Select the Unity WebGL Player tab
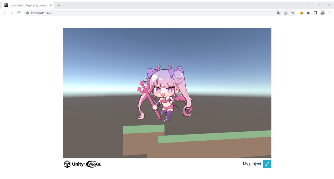The width and height of the screenshot is (334, 179). point(28,5)
